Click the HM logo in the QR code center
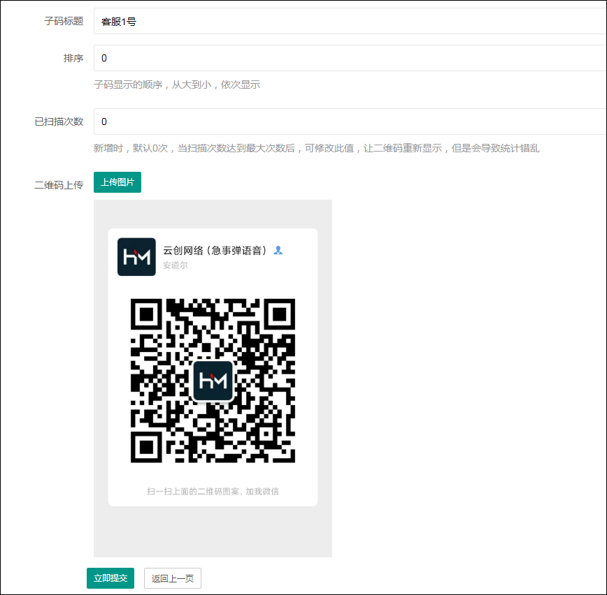Viewport: 607px width, 595px height. pyautogui.click(x=213, y=381)
